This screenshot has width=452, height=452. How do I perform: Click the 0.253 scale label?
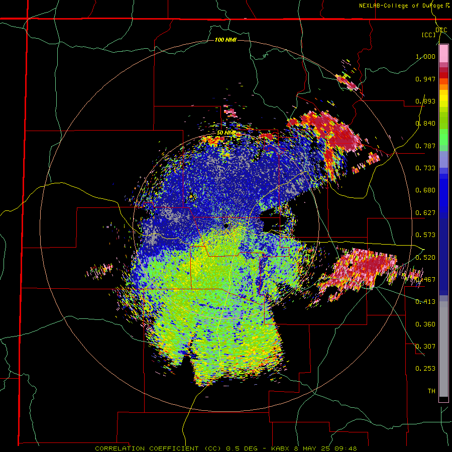pos(425,369)
